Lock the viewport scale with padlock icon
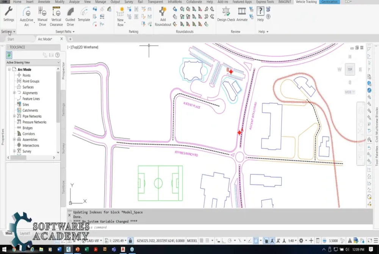 pyautogui.click(x=130, y=240)
